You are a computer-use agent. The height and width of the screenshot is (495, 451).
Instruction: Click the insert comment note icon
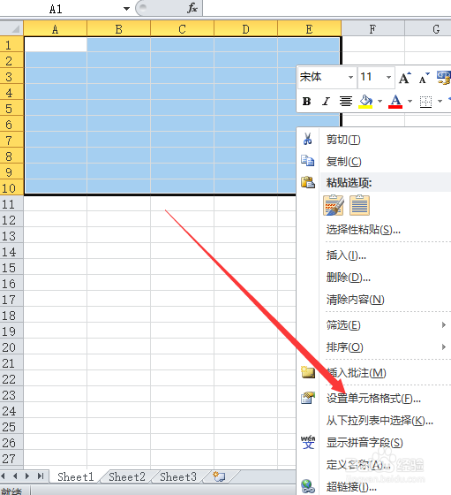(308, 372)
